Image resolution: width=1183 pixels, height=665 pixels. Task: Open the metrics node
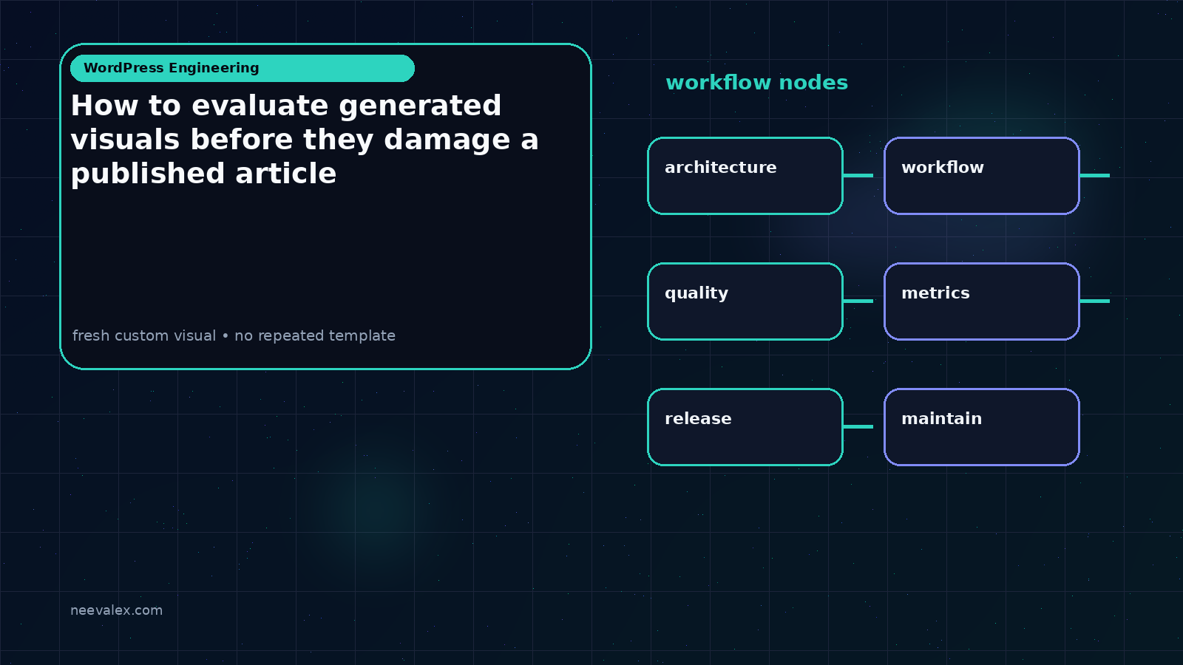[982, 301]
